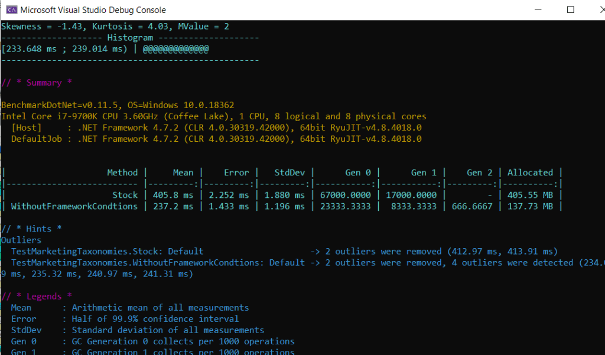605x355 pixels.
Task: Close the Debug Console window
Action: pos(597,10)
